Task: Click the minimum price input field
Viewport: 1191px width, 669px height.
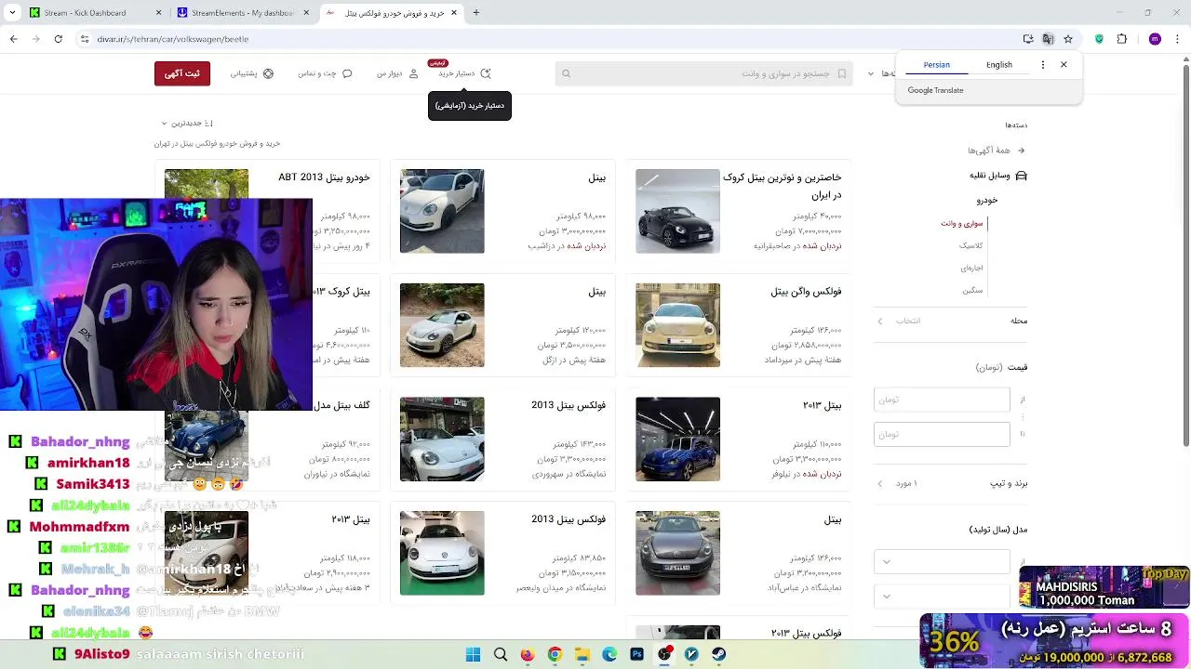Action: point(942,400)
